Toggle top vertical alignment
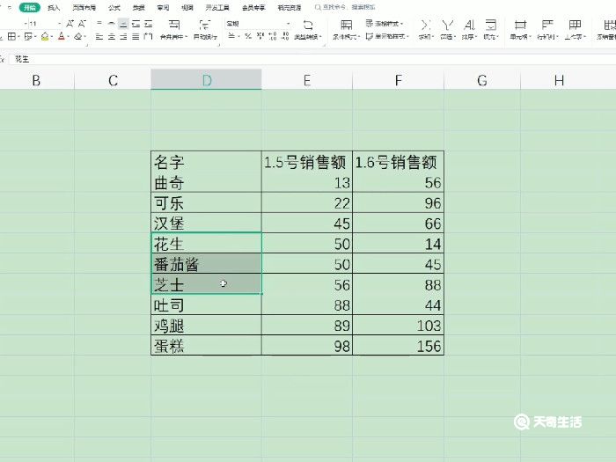Image resolution: width=616 pixels, height=462 pixels. (x=99, y=24)
